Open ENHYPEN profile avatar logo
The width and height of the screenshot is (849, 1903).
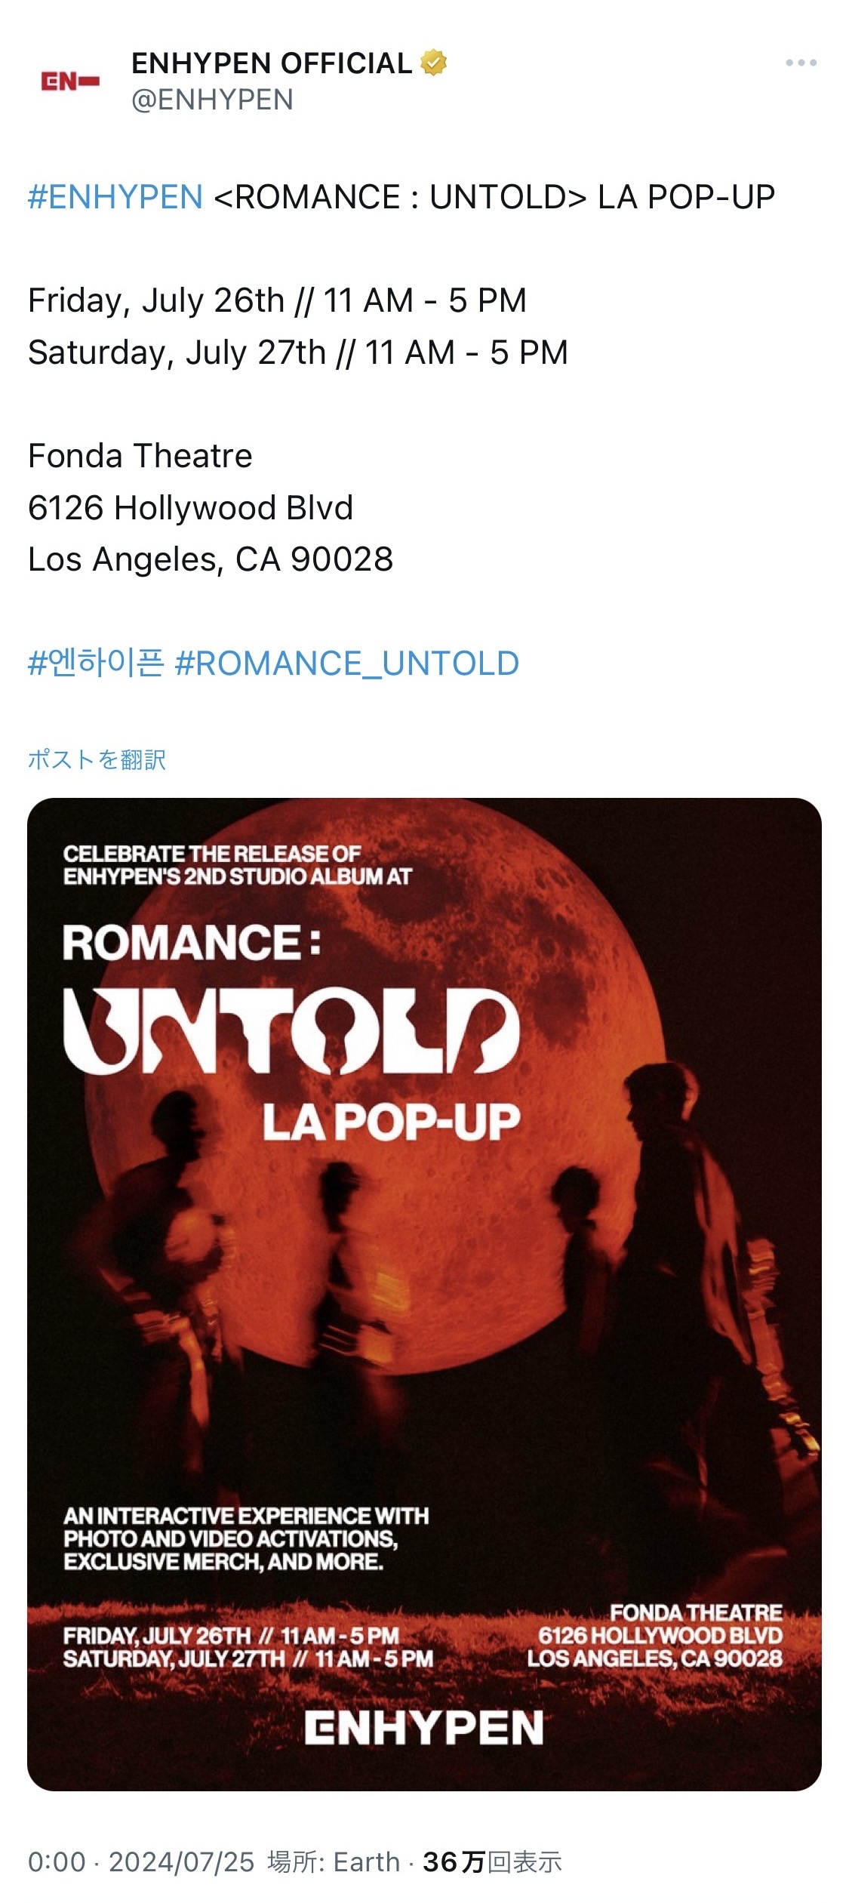click(x=70, y=82)
